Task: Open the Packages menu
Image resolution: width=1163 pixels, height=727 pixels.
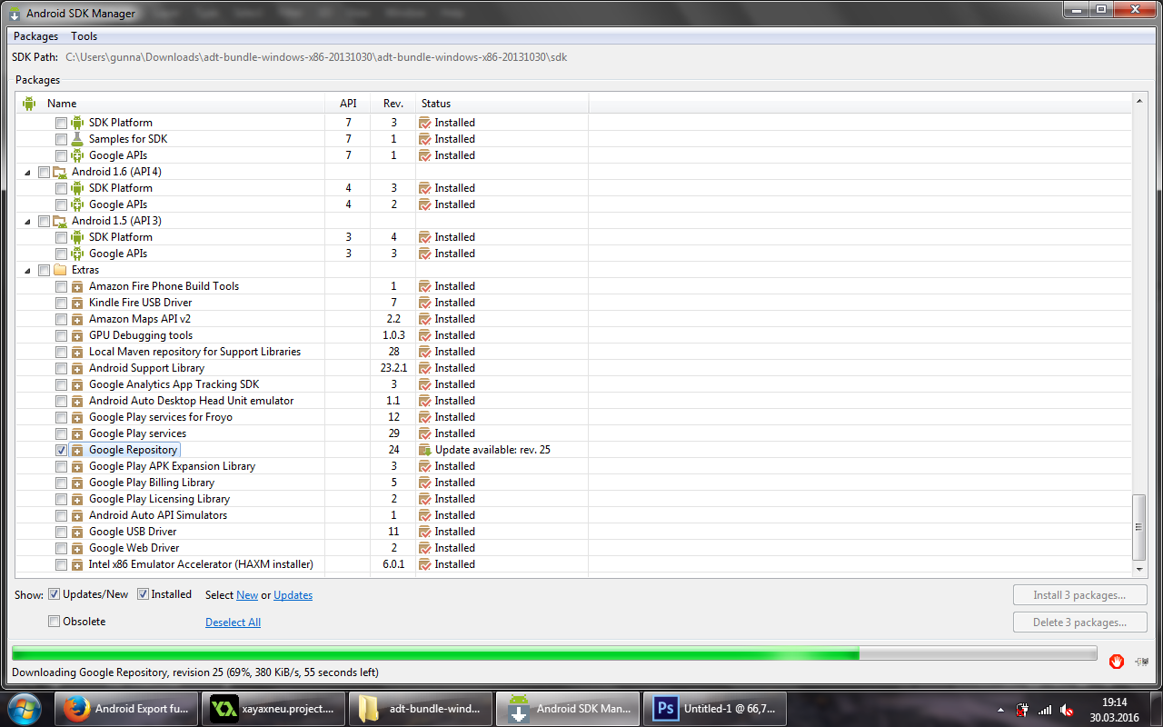Action: (x=35, y=36)
